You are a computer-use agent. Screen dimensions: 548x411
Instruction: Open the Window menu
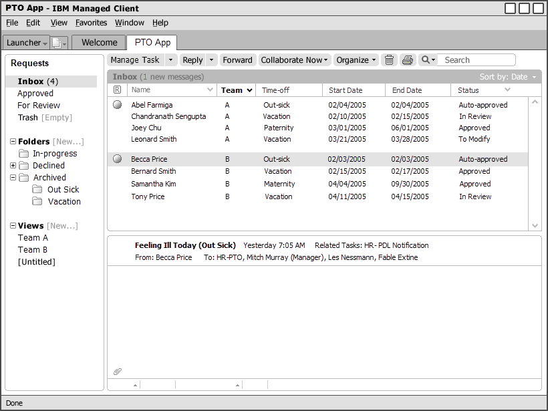[130, 23]
